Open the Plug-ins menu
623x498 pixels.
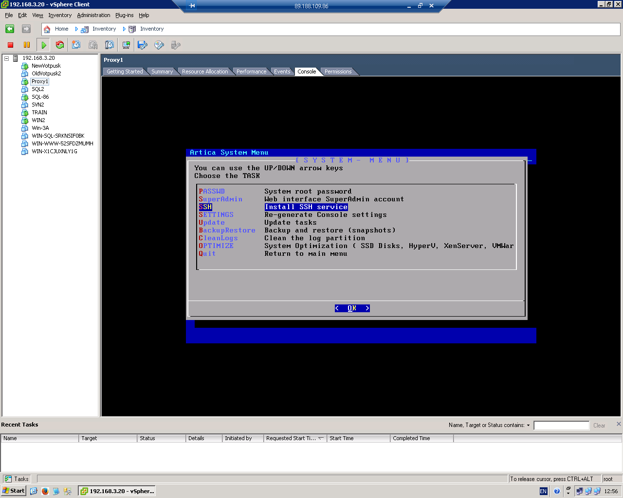click(x=124, y=15)
